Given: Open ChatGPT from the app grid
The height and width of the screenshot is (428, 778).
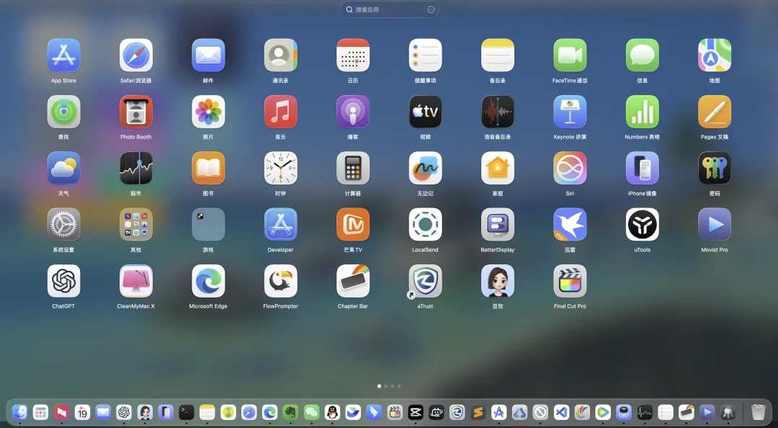Looking at the screenshot, I should 63,281.
